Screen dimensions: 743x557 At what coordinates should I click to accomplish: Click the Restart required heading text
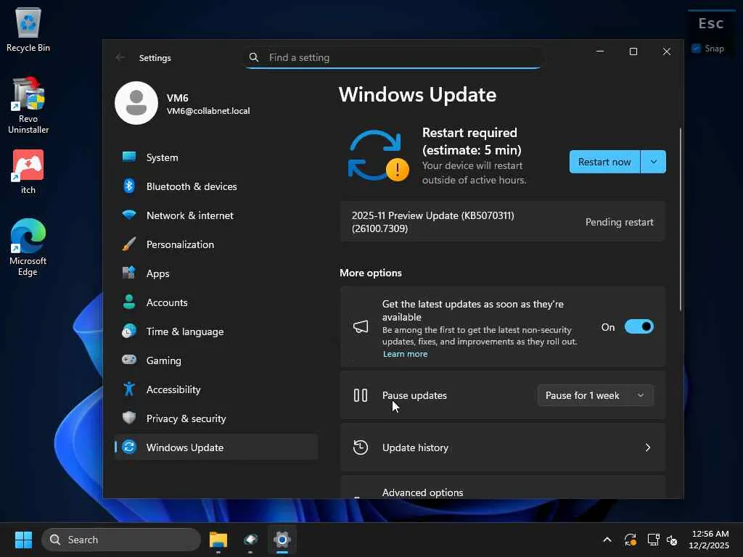pyautogui.click(x=472, y=141)
